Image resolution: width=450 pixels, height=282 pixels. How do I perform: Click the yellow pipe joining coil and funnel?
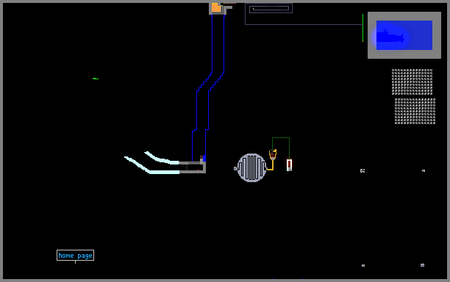pyautogui.click(x=271, y=166)
